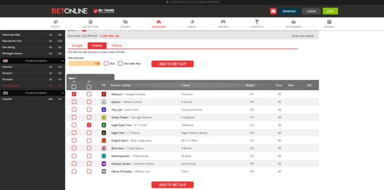Viewport: 384px width, 190px height.
Task: Check 2nd place box for Olympic Quest
Action: pyautogui.click(x=89, y=164)
